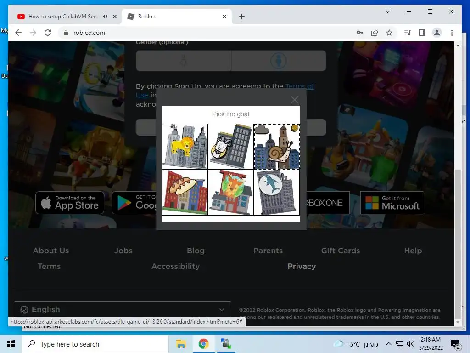The height and width of the screenshot is (353, 470).
Task: Open the Get it from Microsoft badge
Action: click(392, 203)
